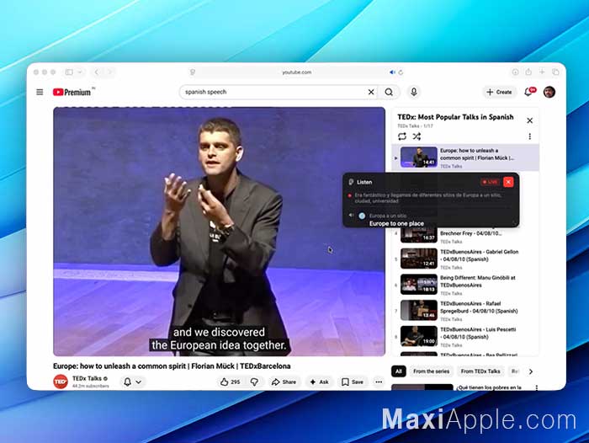Go forward with Safari forward arrow
The image size is (589, 443).
pos(109,72)
